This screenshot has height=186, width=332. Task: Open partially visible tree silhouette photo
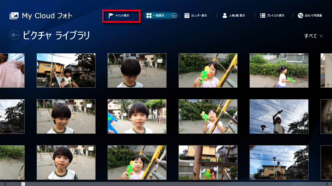click(x=12, y=116)
